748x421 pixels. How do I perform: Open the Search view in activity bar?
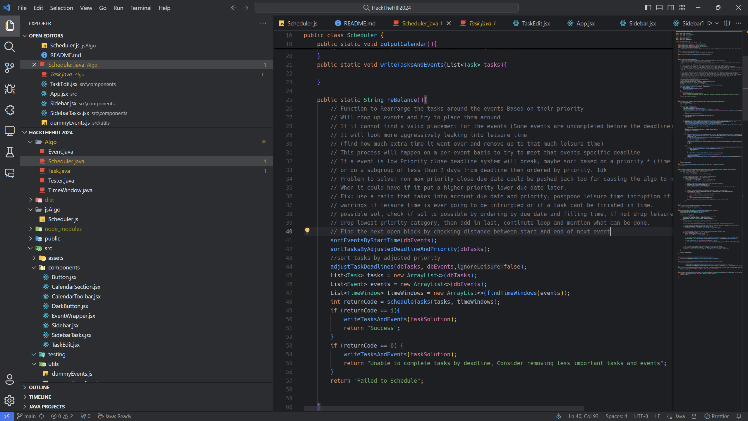[x=10, y=47]
